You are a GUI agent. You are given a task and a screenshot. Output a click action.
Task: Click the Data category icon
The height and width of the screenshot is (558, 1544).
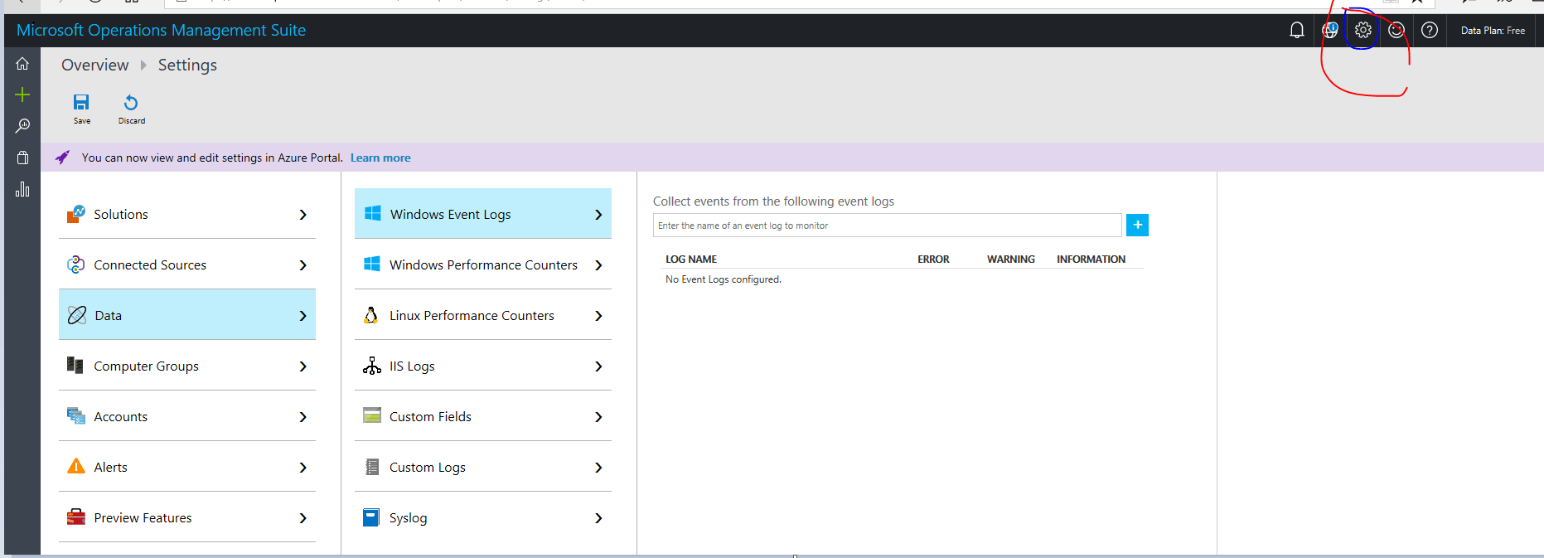(77, 315)
